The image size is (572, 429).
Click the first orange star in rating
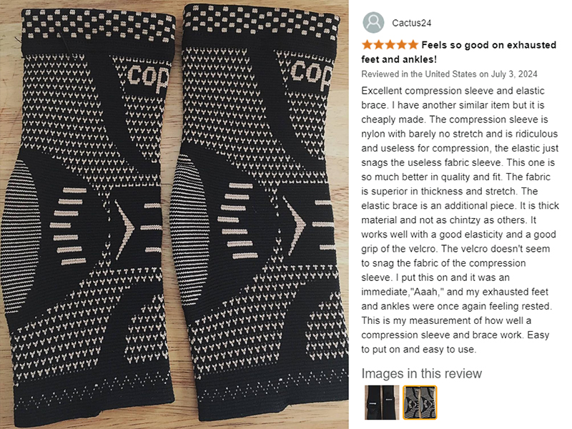(x=367, y=45)
